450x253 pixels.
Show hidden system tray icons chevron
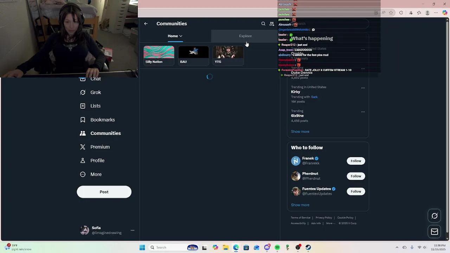397,248
